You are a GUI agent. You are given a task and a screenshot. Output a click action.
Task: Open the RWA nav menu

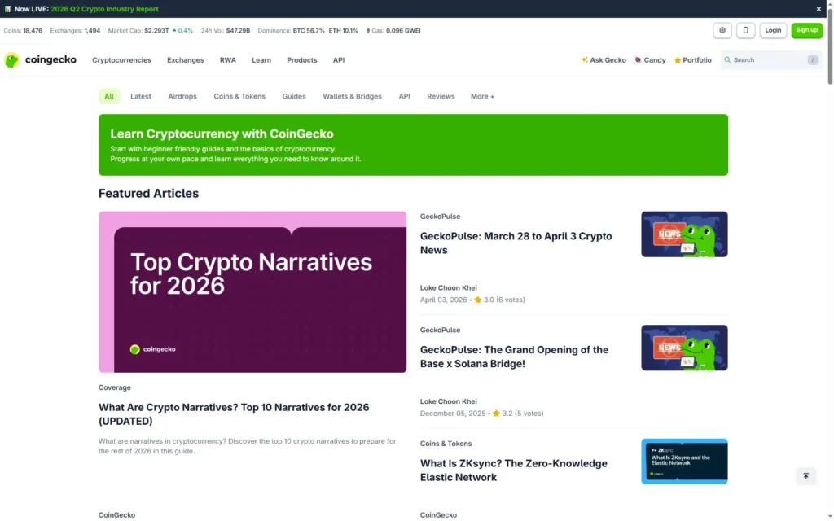pos(228,60)
